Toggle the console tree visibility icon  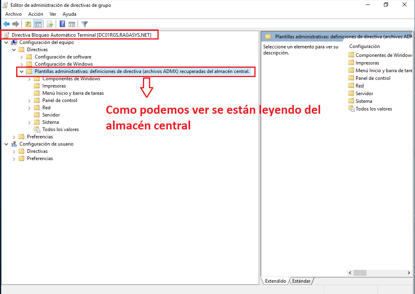click(x=38, y=24)
